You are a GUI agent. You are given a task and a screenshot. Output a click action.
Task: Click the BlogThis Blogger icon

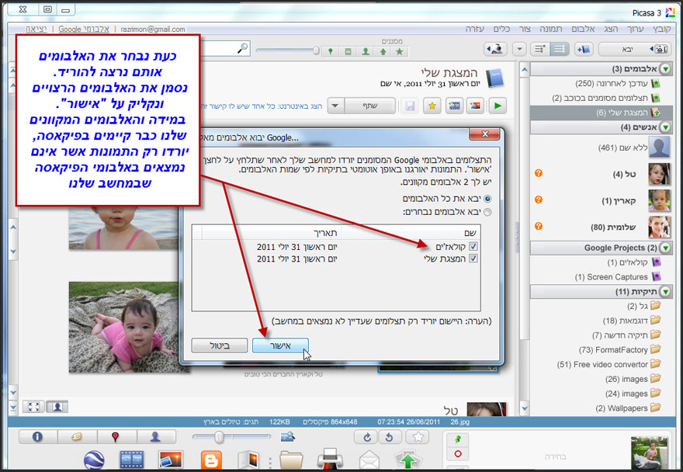point(211,460)
